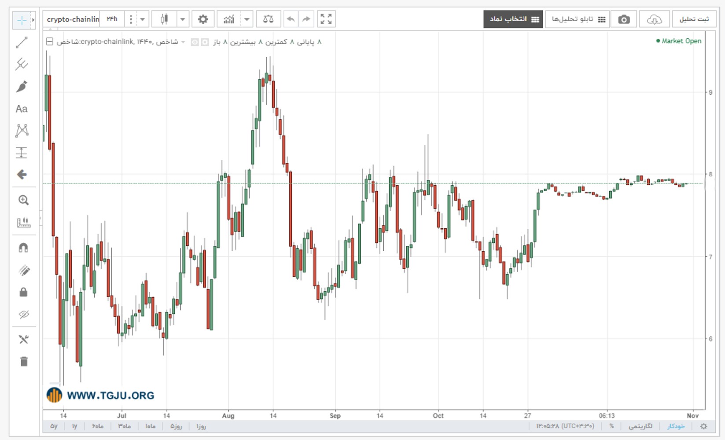Remove all drawings with the trash icon
Image resolution: width=725 pixels, height=440 pixels.
click(x=24, y=361)
